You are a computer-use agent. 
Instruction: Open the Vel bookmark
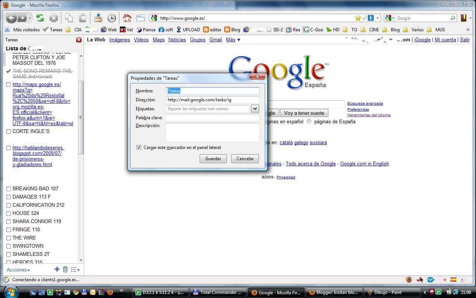(x=126, y=29)
